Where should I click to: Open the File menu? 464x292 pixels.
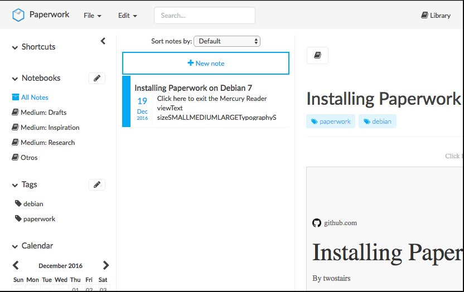coord(92,16)
